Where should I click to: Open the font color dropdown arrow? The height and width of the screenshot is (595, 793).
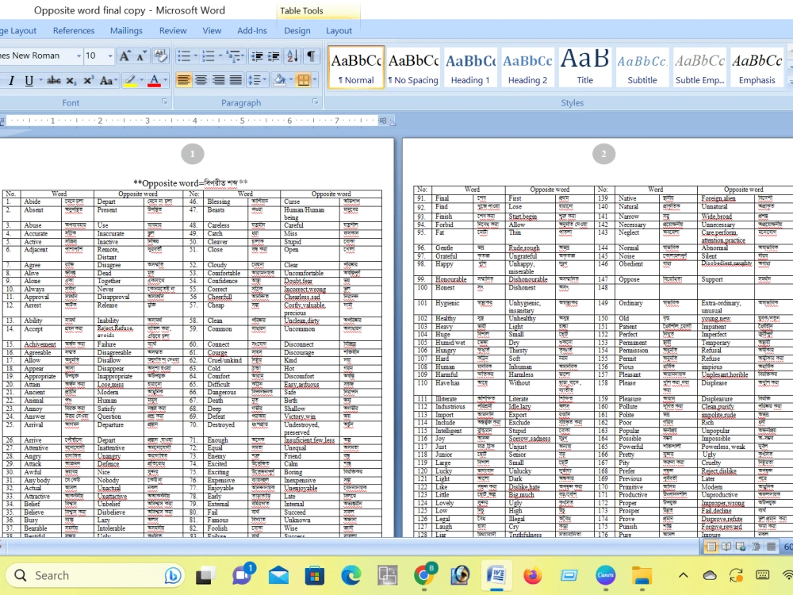(166, 80)
